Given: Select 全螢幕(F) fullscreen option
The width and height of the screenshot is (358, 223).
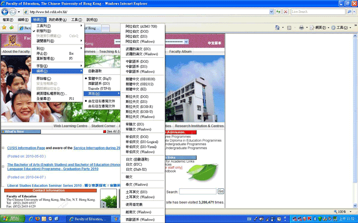Looking at the screenshot, I should (x=58, y=98).
